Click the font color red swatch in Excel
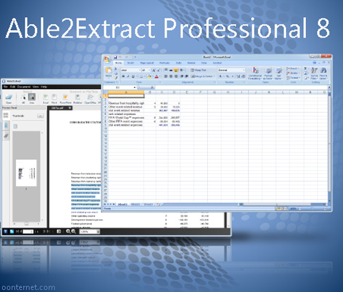The height and width of the screenshot is (292, 343). click(156, 77)
